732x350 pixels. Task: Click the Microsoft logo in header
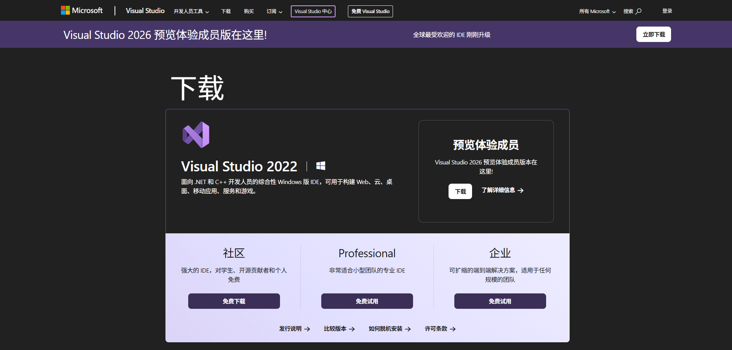coord(82,10)
